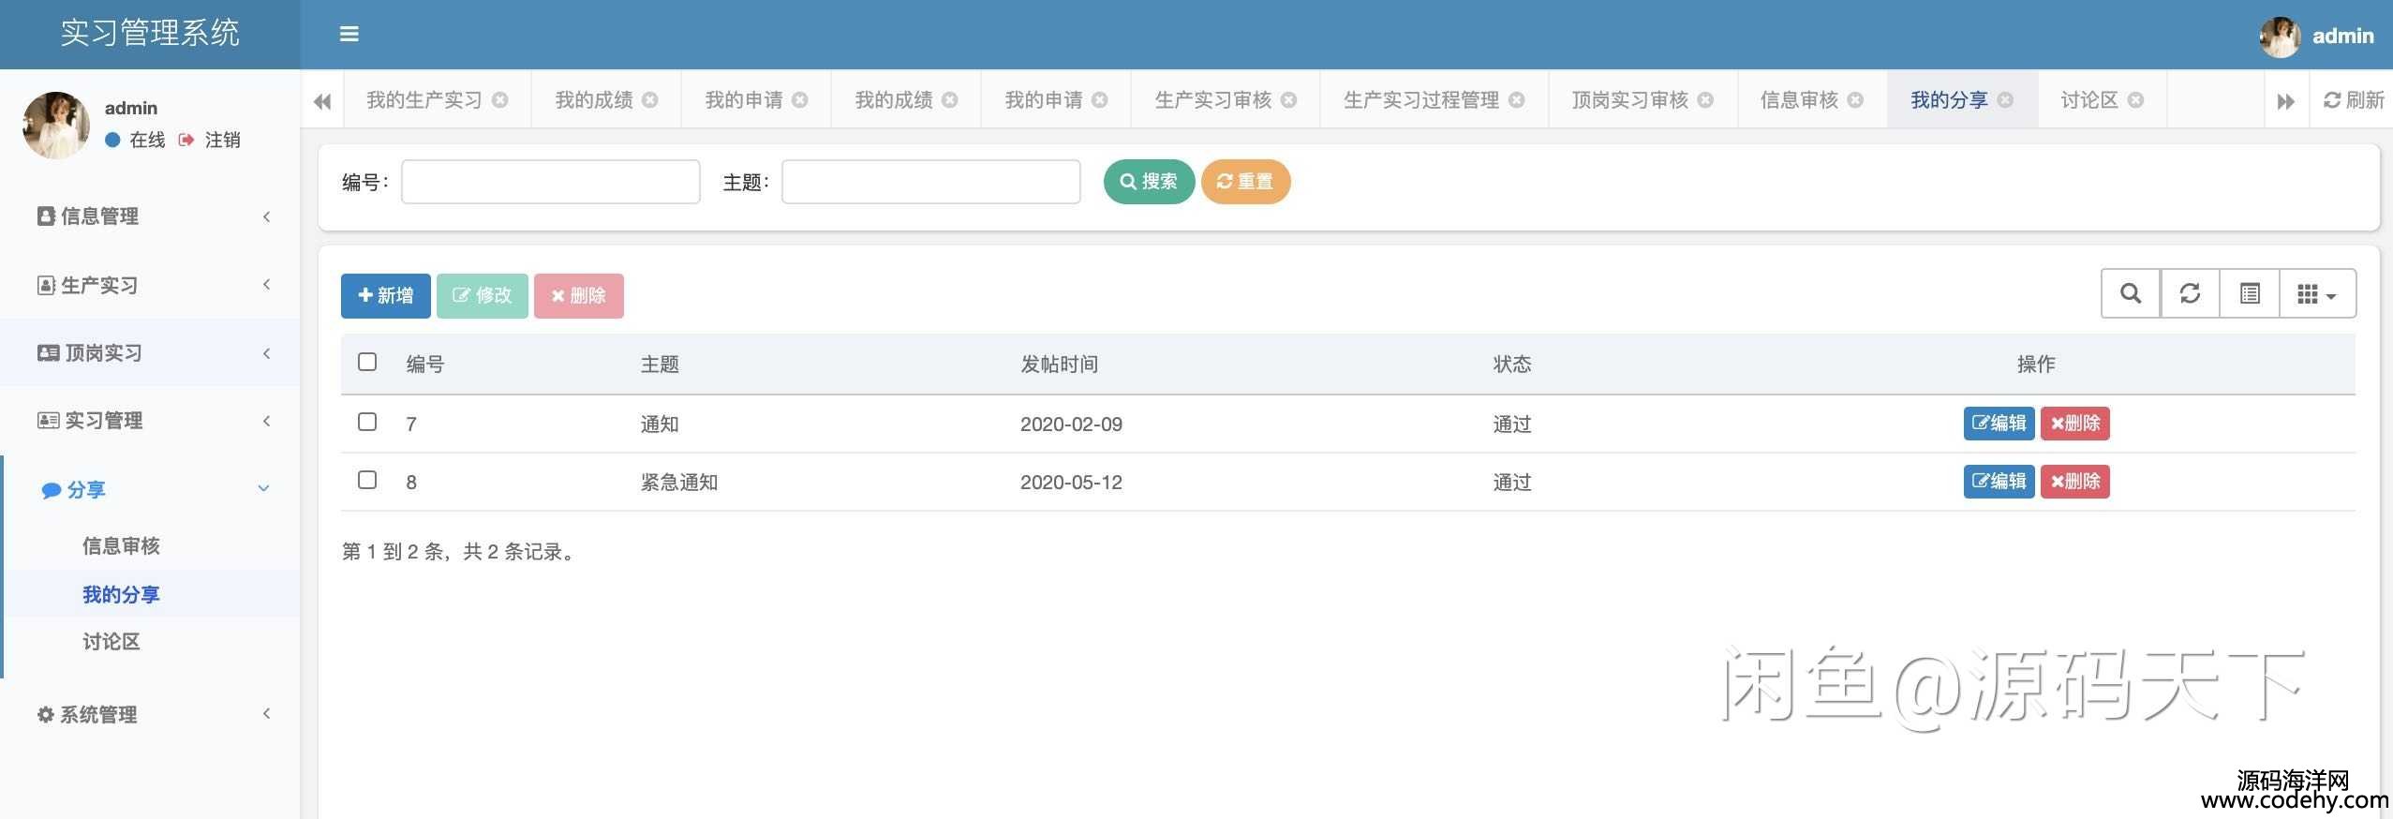The image size is (2393, 819).
Task: Select the checkbox for row 8 紧急通知
Action: pos(367,481)
